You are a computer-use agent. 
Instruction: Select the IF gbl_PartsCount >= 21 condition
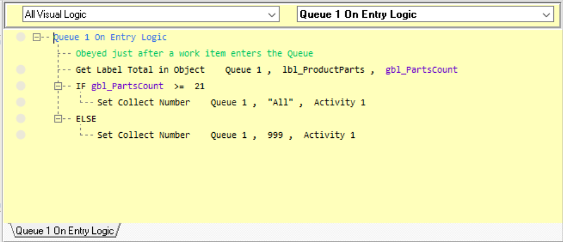140,86
